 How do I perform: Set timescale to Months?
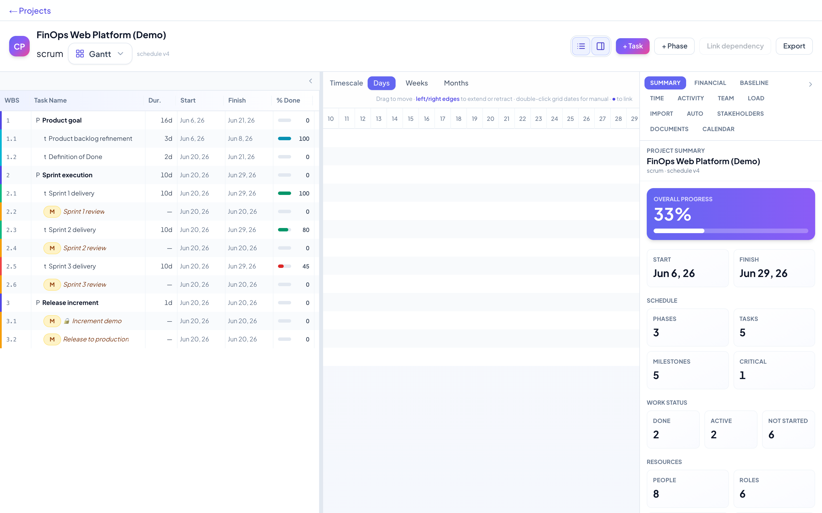coord(456,83)
